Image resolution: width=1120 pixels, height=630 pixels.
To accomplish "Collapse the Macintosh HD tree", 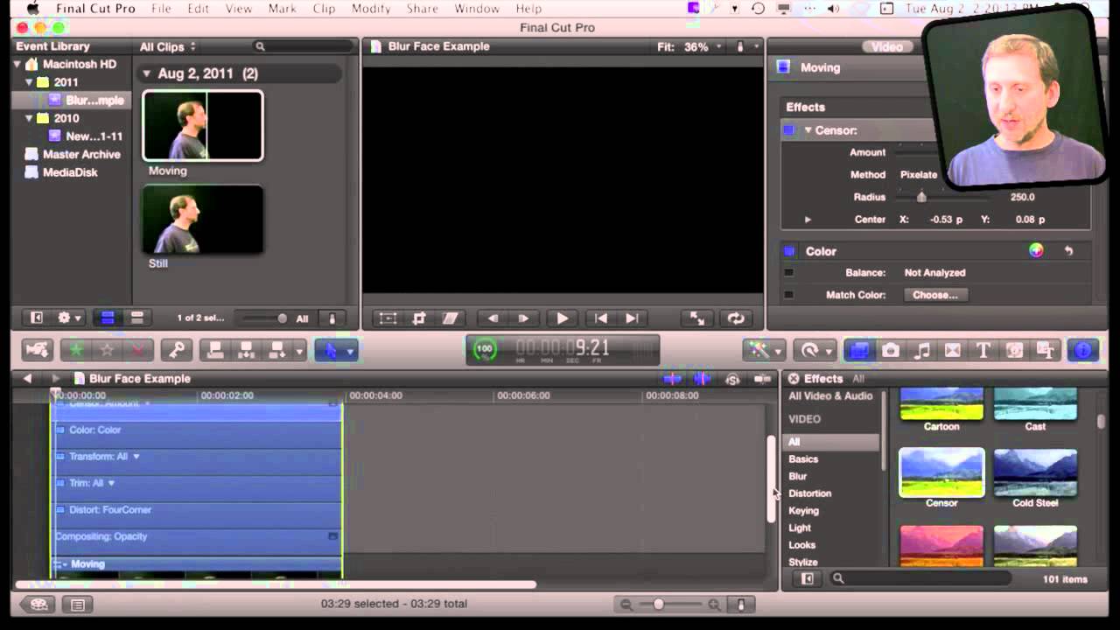I will [x=17, y=65].
